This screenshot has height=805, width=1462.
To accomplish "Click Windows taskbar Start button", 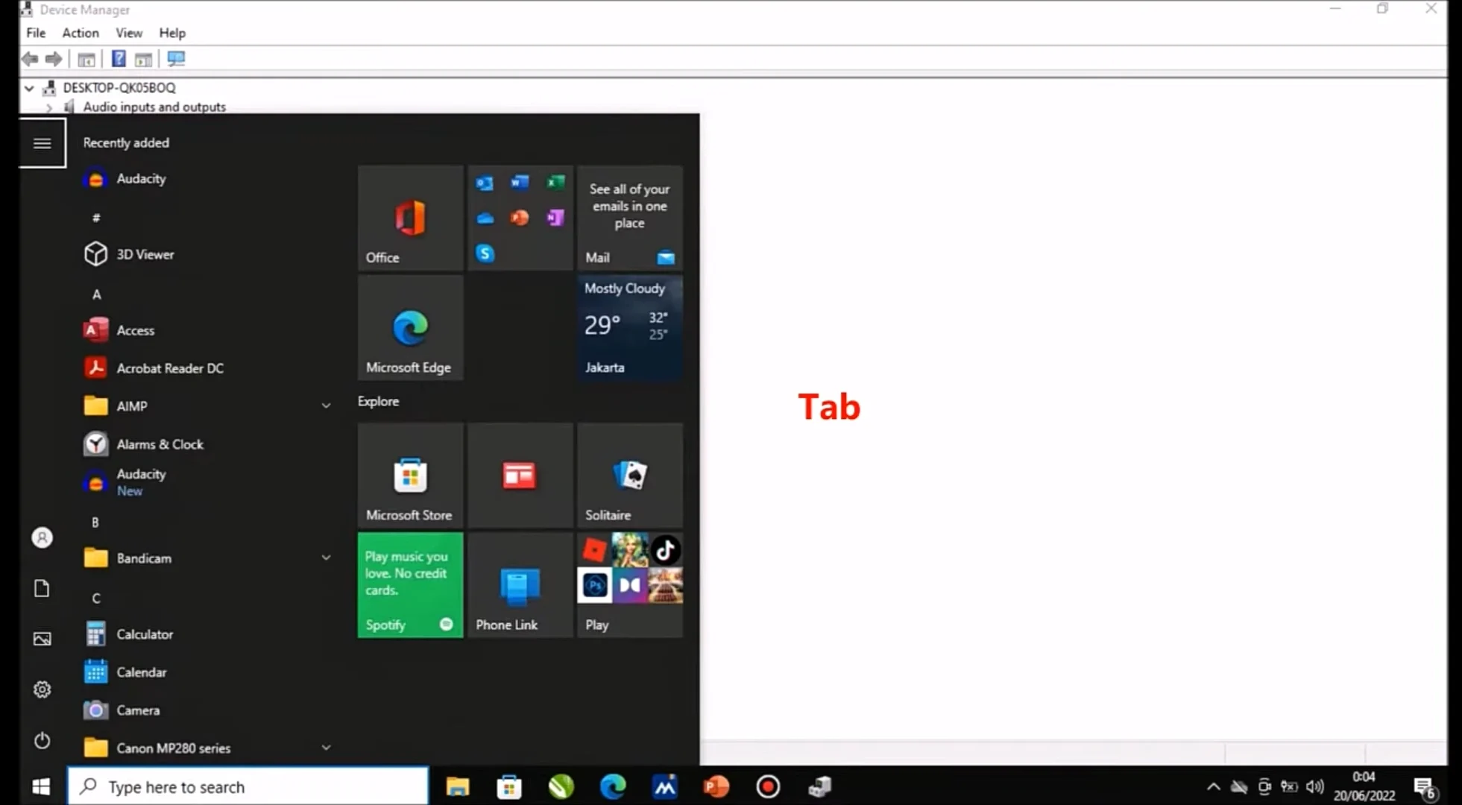I will (x=41, y=786).
